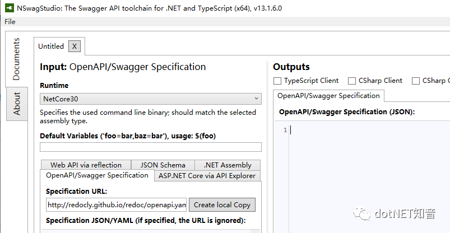The image size is (450, 233).
Task: Click the NSwagStudio app icon in title bar
Action: (10, 8)
